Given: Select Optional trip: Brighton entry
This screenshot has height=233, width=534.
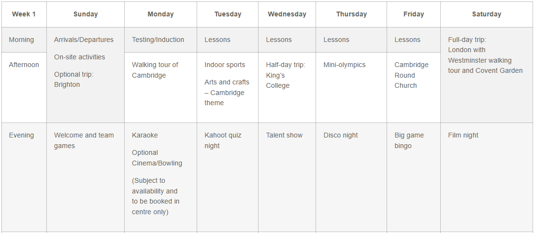Looking at the screenshot, I should (x=73, y=80).
